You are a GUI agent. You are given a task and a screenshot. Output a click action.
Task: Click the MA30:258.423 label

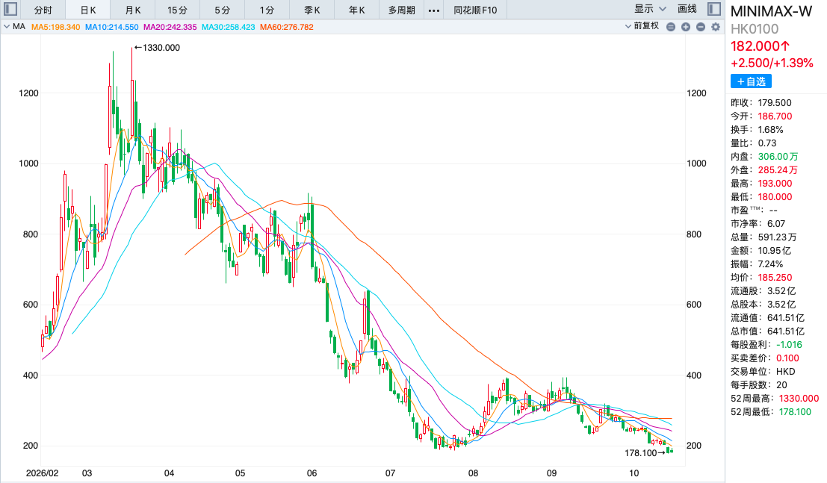228,27
